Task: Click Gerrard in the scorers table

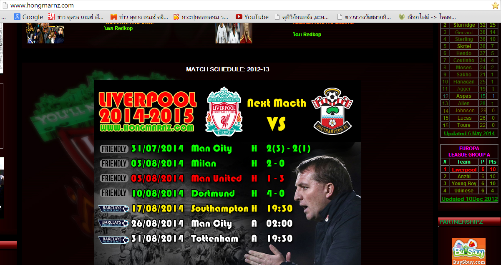Action: tap(463, 32)
